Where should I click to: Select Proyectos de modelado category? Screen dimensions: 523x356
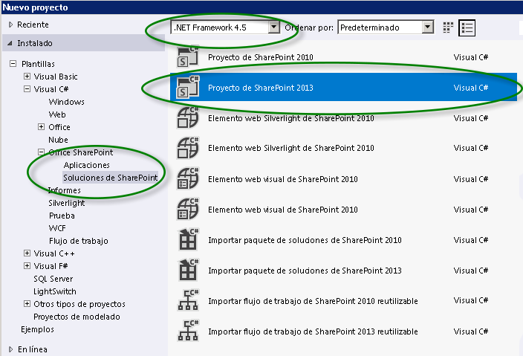pyautogui.click(x=77, y=317)
